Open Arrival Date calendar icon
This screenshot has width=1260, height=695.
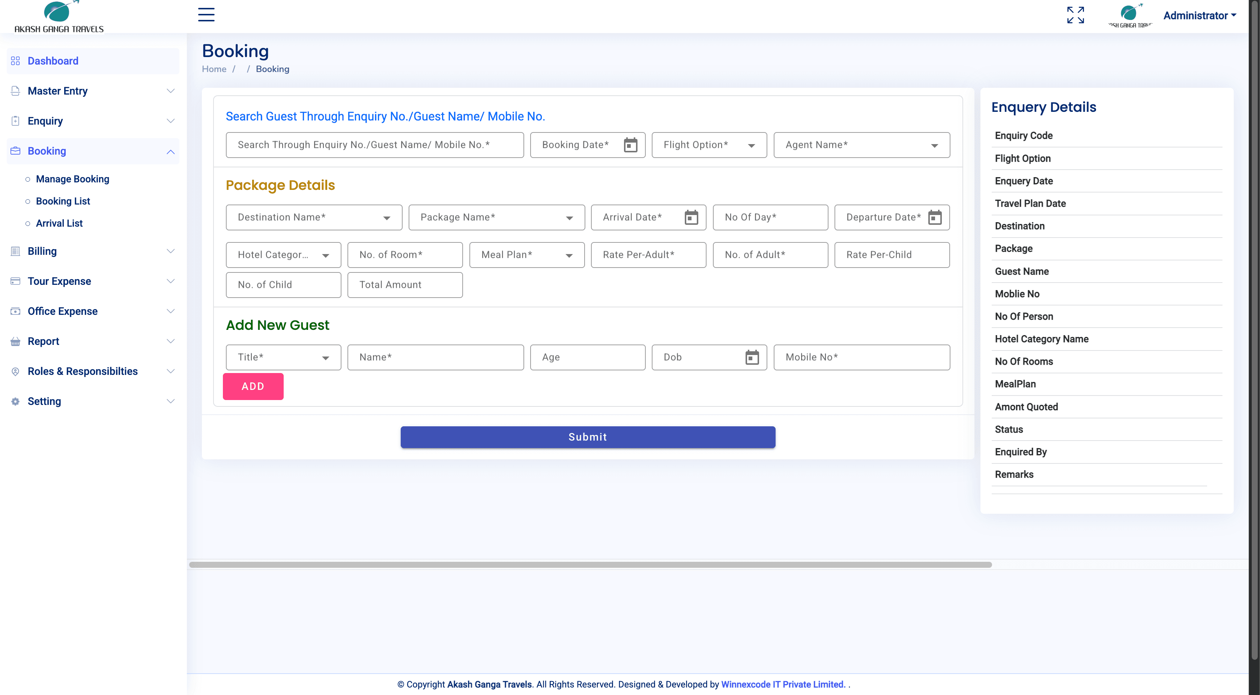coord(691,217)
